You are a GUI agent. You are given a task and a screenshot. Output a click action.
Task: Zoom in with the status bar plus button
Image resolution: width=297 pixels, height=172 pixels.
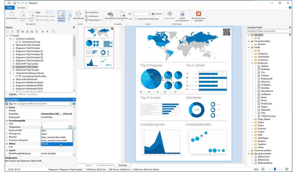[287, 169]
